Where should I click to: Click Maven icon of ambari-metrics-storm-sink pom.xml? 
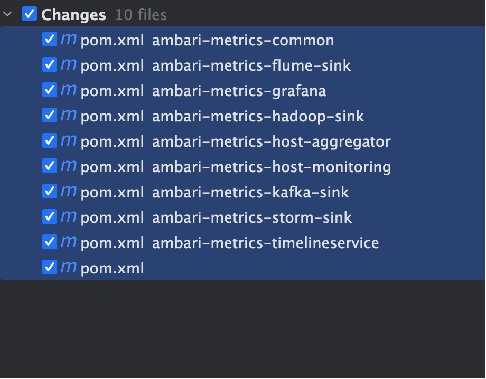coord(69,217)
